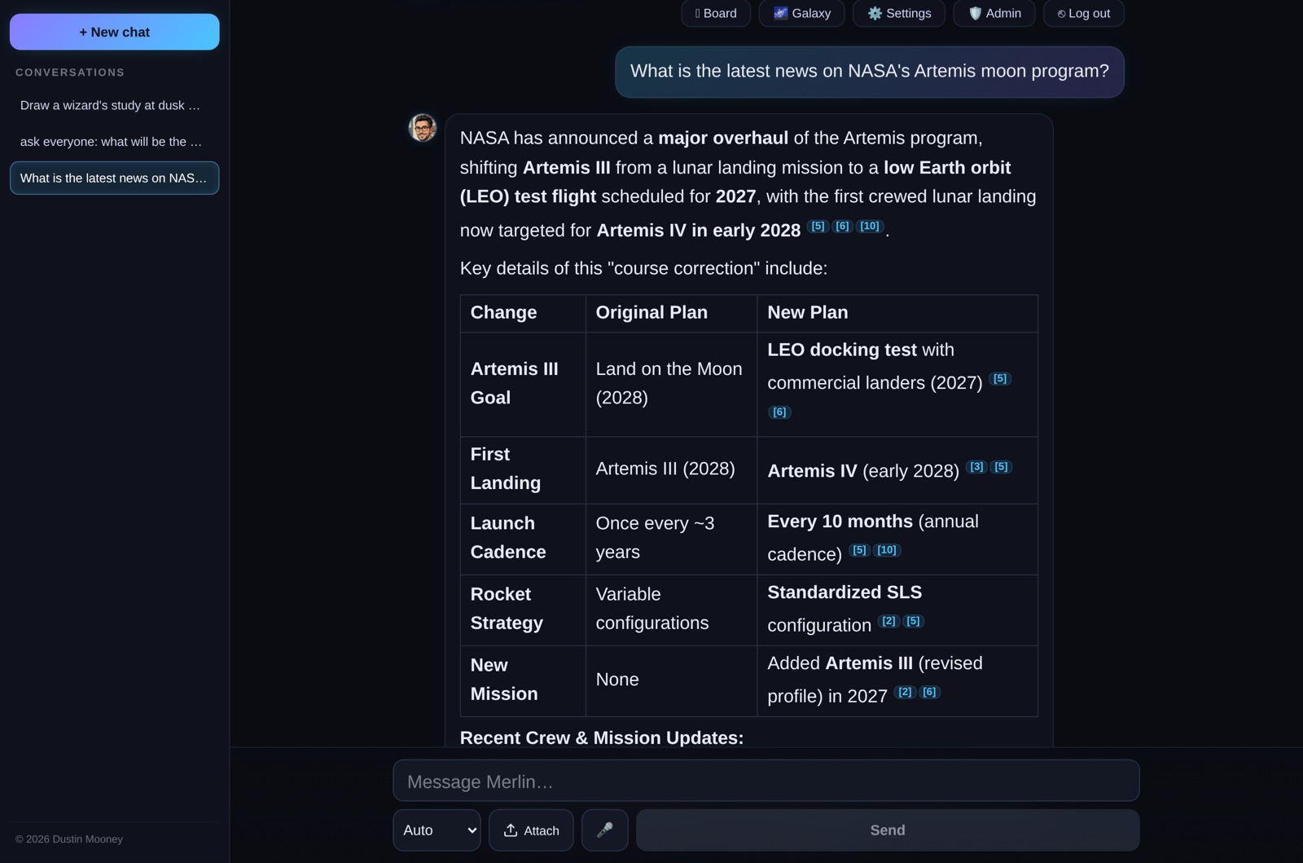
Task: Click the 'Variable configurations' cell
Action: click(671, 609)
